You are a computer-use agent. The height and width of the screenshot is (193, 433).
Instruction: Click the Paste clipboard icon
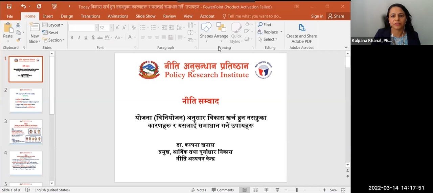tap(8, 28)
